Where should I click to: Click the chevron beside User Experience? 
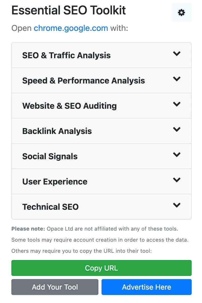coord(177,180)
